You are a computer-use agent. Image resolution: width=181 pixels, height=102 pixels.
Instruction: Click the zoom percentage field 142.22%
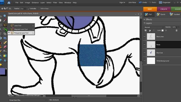pyautogui.click(x=11, y=96)
